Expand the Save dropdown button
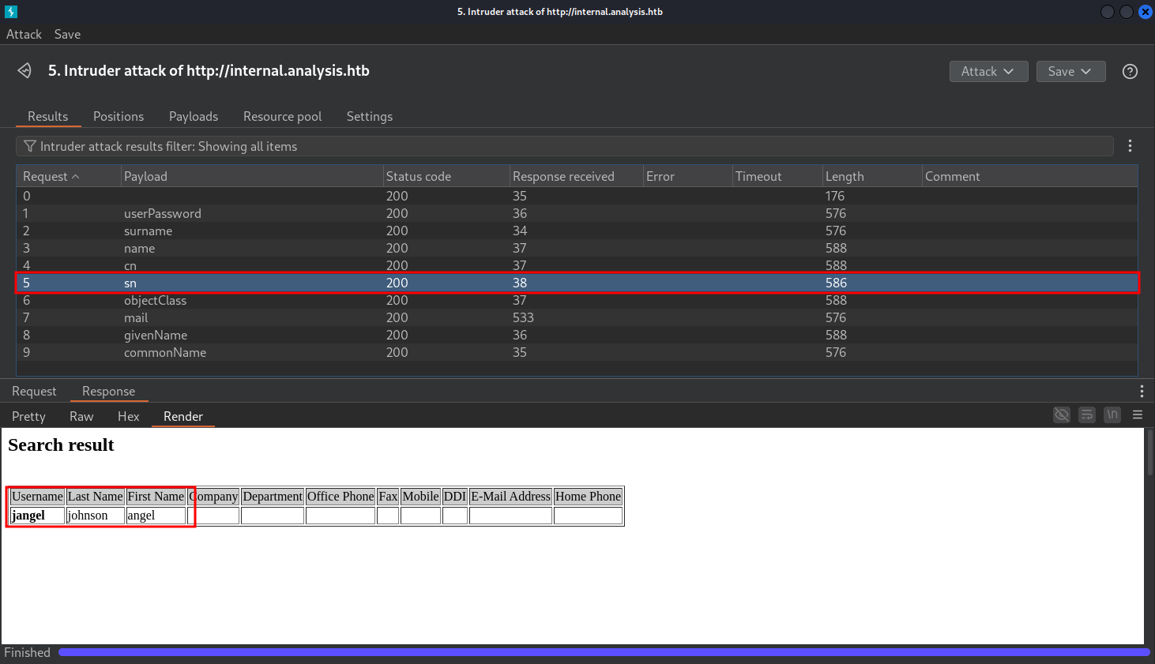Image resolution: width=1155 pixels, height=664 pixels. point(1070,72)
